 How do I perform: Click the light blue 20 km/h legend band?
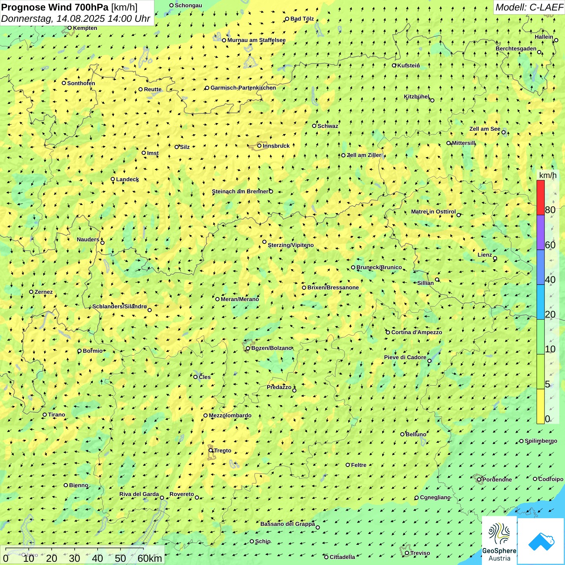click(x=540, y=302)
